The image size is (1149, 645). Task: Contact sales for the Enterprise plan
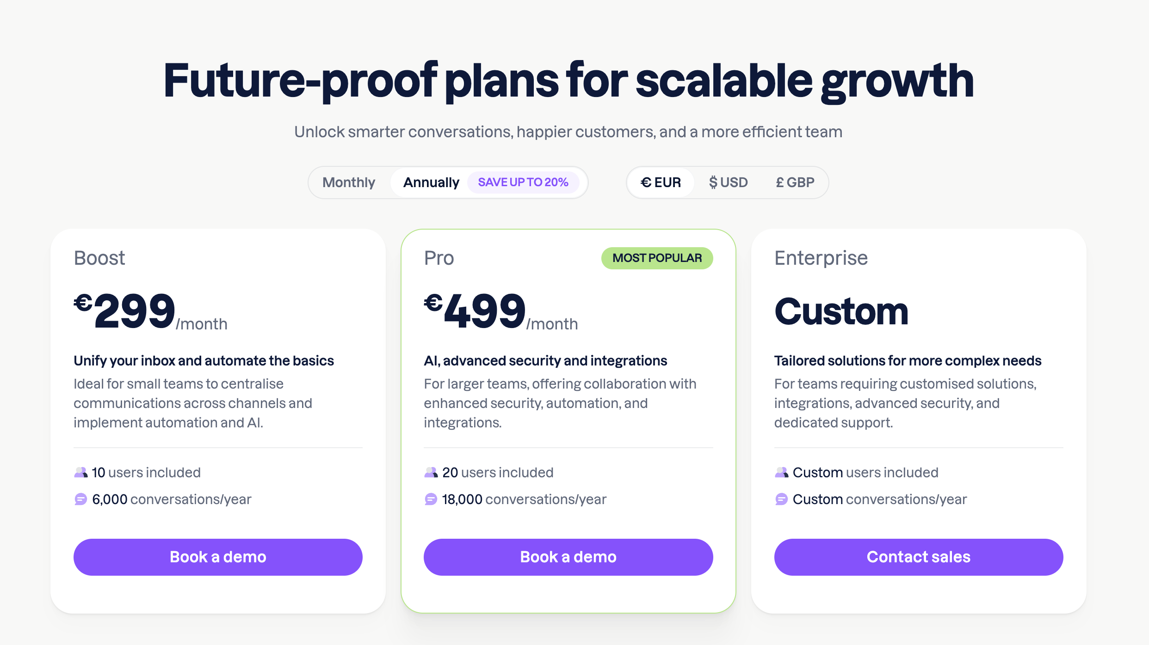(x=918, y=557)
